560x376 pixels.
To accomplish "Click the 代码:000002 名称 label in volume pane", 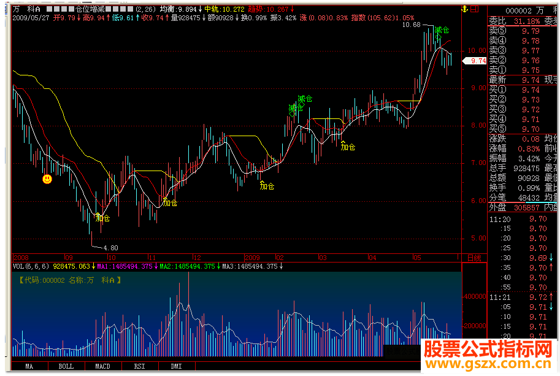I will click(x=71, y=280).
